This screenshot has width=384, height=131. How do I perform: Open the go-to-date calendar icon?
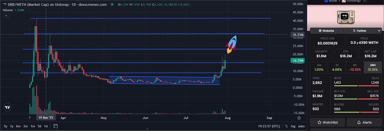(55, 126)
